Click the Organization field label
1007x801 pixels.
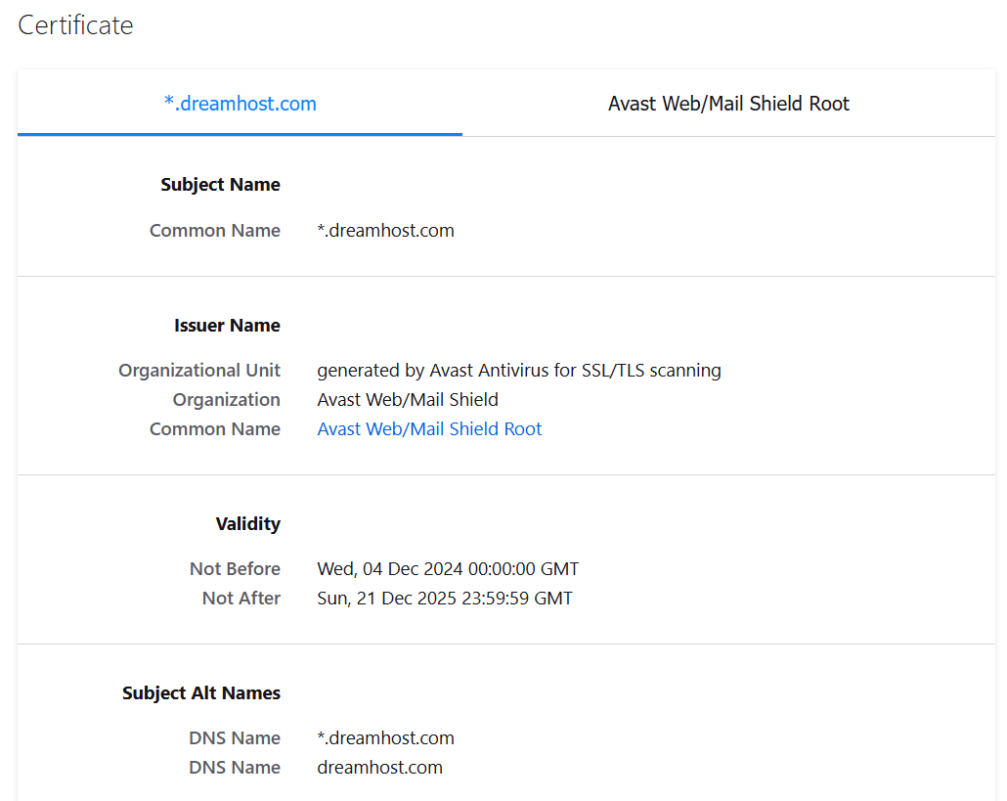(226, 400)
